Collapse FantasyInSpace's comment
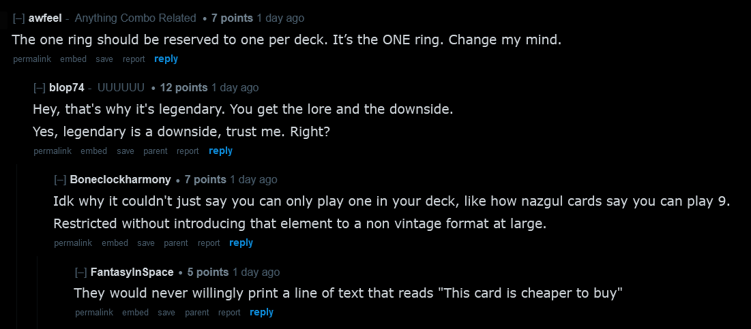Image resolution: width=751 pixels, height=329 pixels. (x=80, y=272)
